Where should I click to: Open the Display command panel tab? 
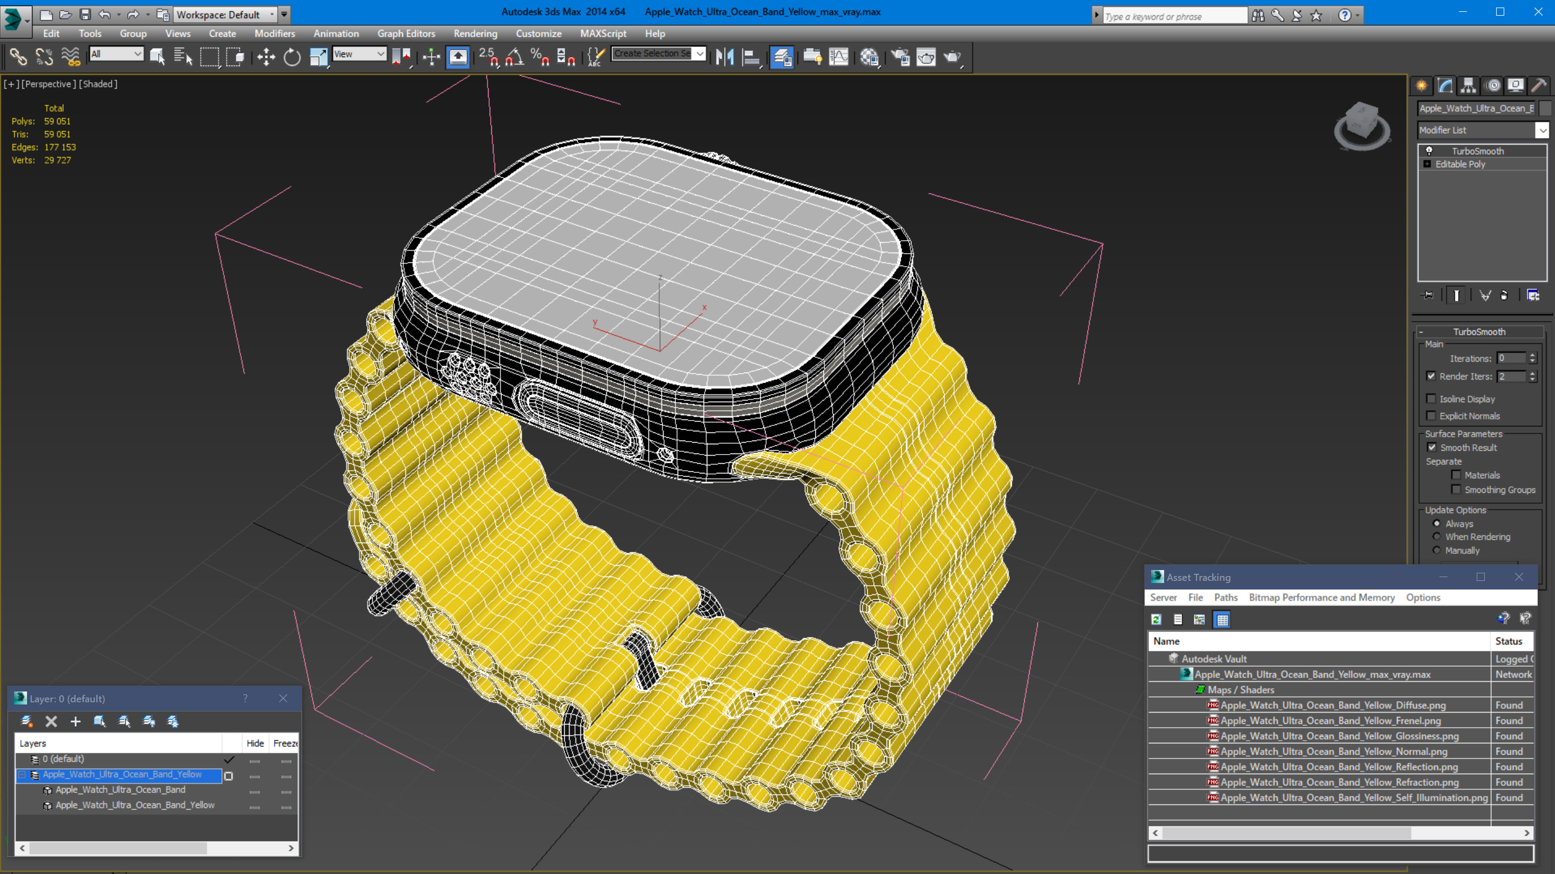click(x=1516, y=86)
